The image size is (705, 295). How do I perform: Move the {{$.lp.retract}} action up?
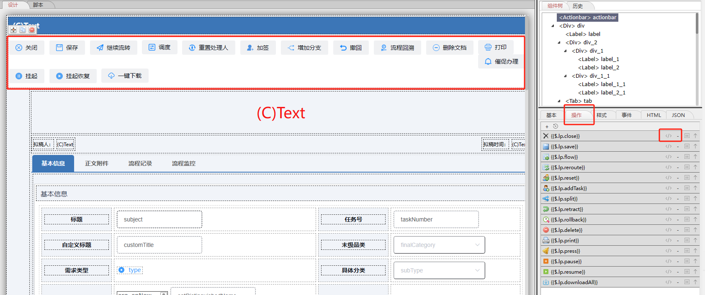695,209
